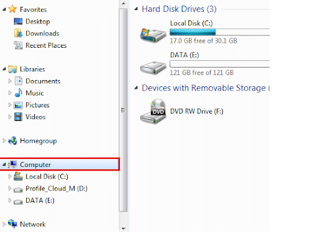The image size is (318, 242).
Task: Click the Documents library icon
Action: click(x=18, y=81)
